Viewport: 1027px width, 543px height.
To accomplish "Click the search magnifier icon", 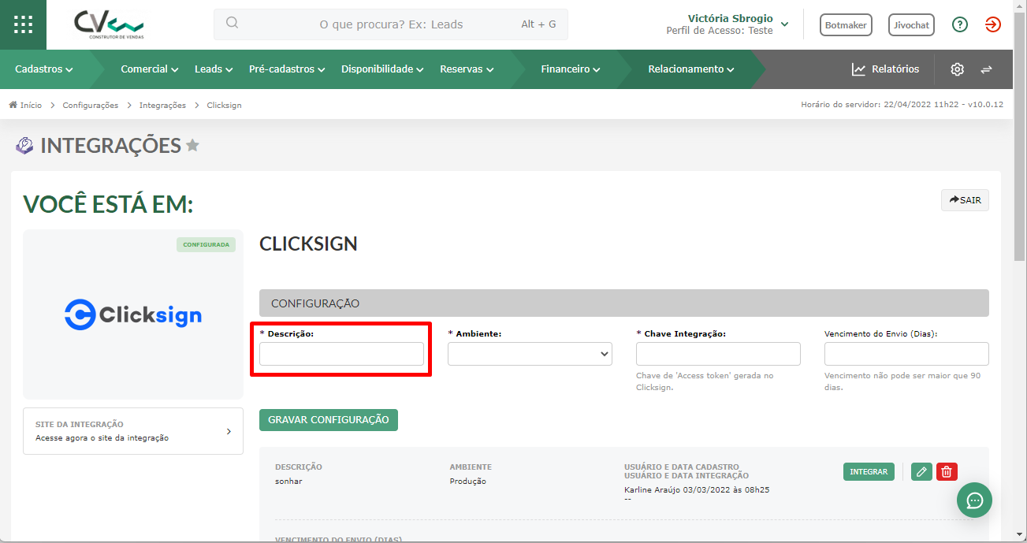I will tap(232, 24).
